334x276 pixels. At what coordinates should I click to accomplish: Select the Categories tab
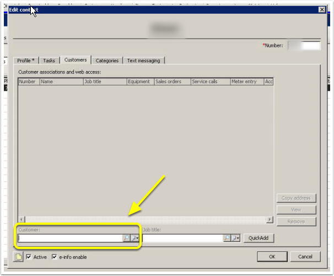(x=107, y=61)
